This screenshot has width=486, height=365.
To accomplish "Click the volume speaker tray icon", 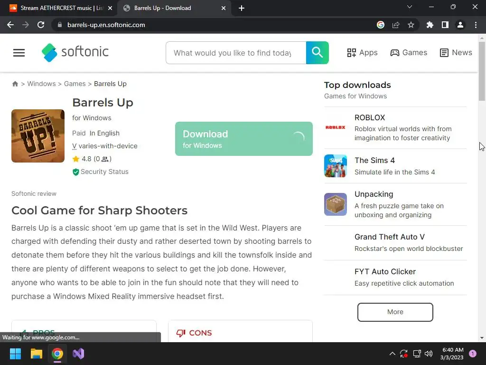I will point(429,354).
